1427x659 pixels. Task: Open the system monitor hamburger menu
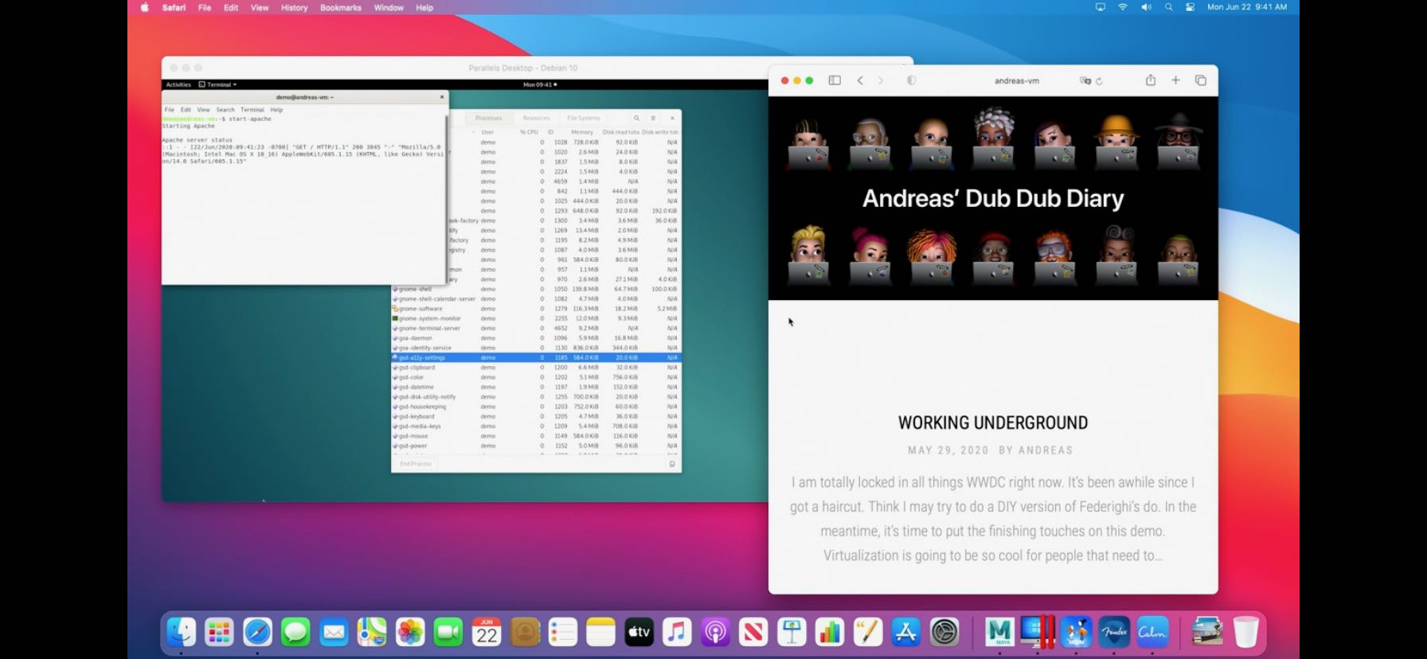(653, 118)
